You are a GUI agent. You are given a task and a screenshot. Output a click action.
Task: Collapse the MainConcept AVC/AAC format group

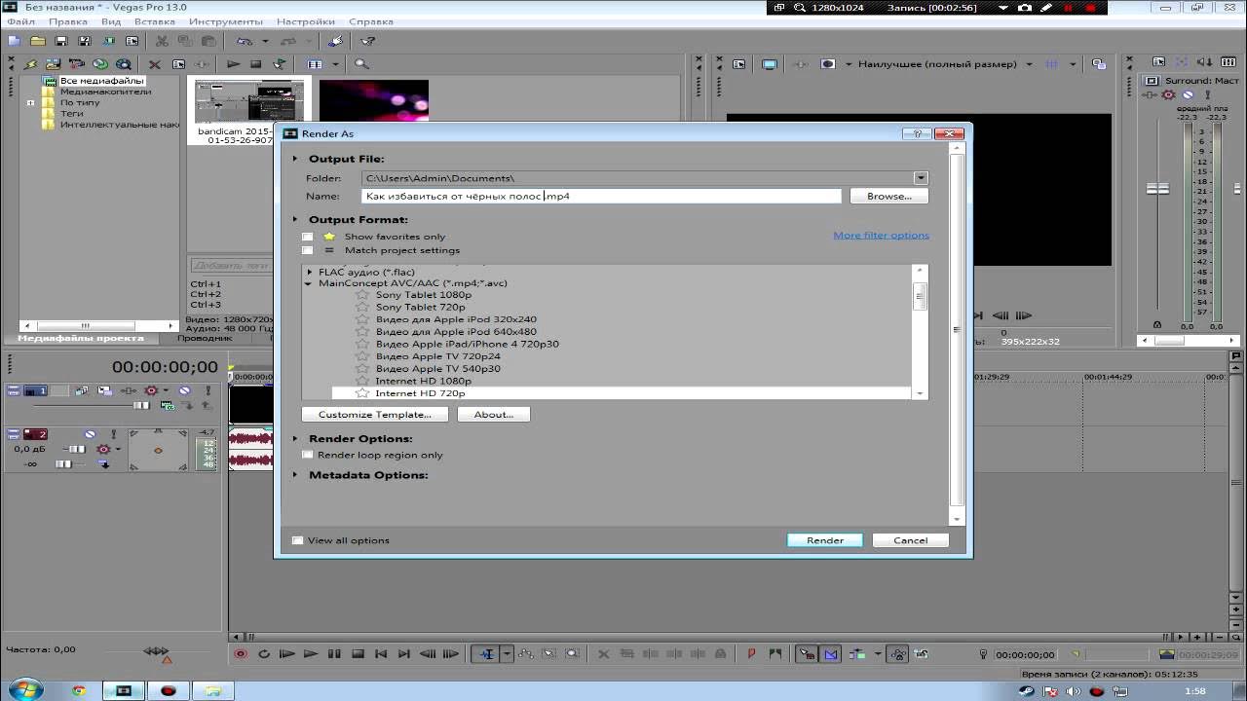(310, 283)
